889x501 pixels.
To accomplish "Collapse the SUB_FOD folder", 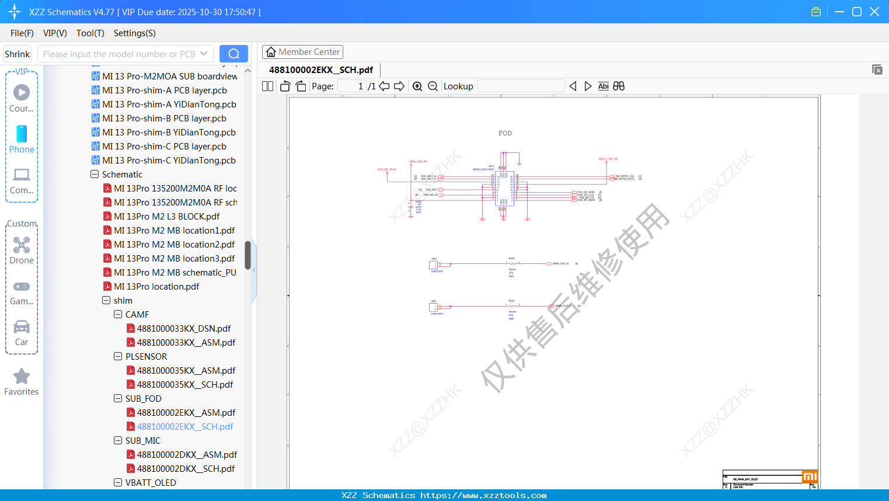I will (x=118, y=398).
